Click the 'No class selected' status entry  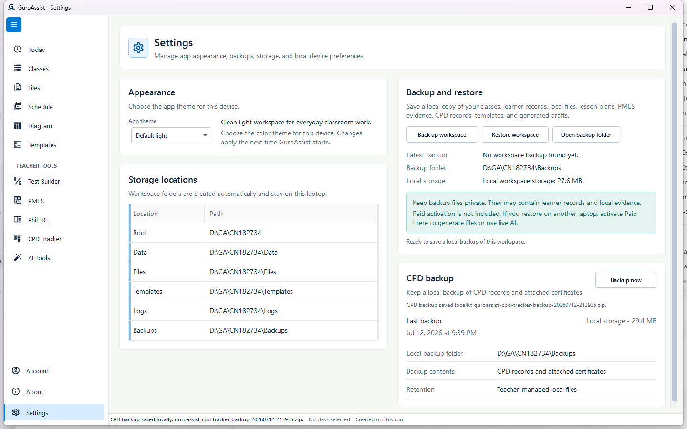[x=329, y=419]
